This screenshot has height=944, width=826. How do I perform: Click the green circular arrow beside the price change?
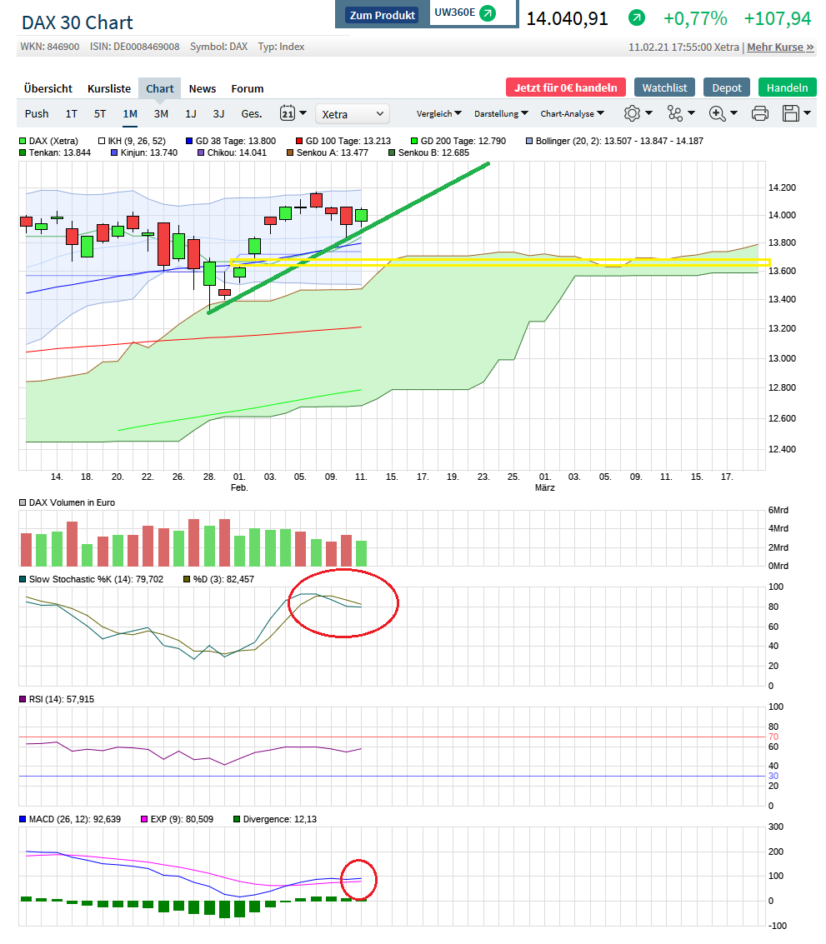pyautogui.click(x=635, y=17)
